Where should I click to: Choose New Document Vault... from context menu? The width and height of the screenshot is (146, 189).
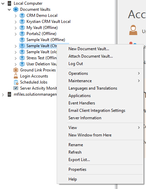(100, 49)
